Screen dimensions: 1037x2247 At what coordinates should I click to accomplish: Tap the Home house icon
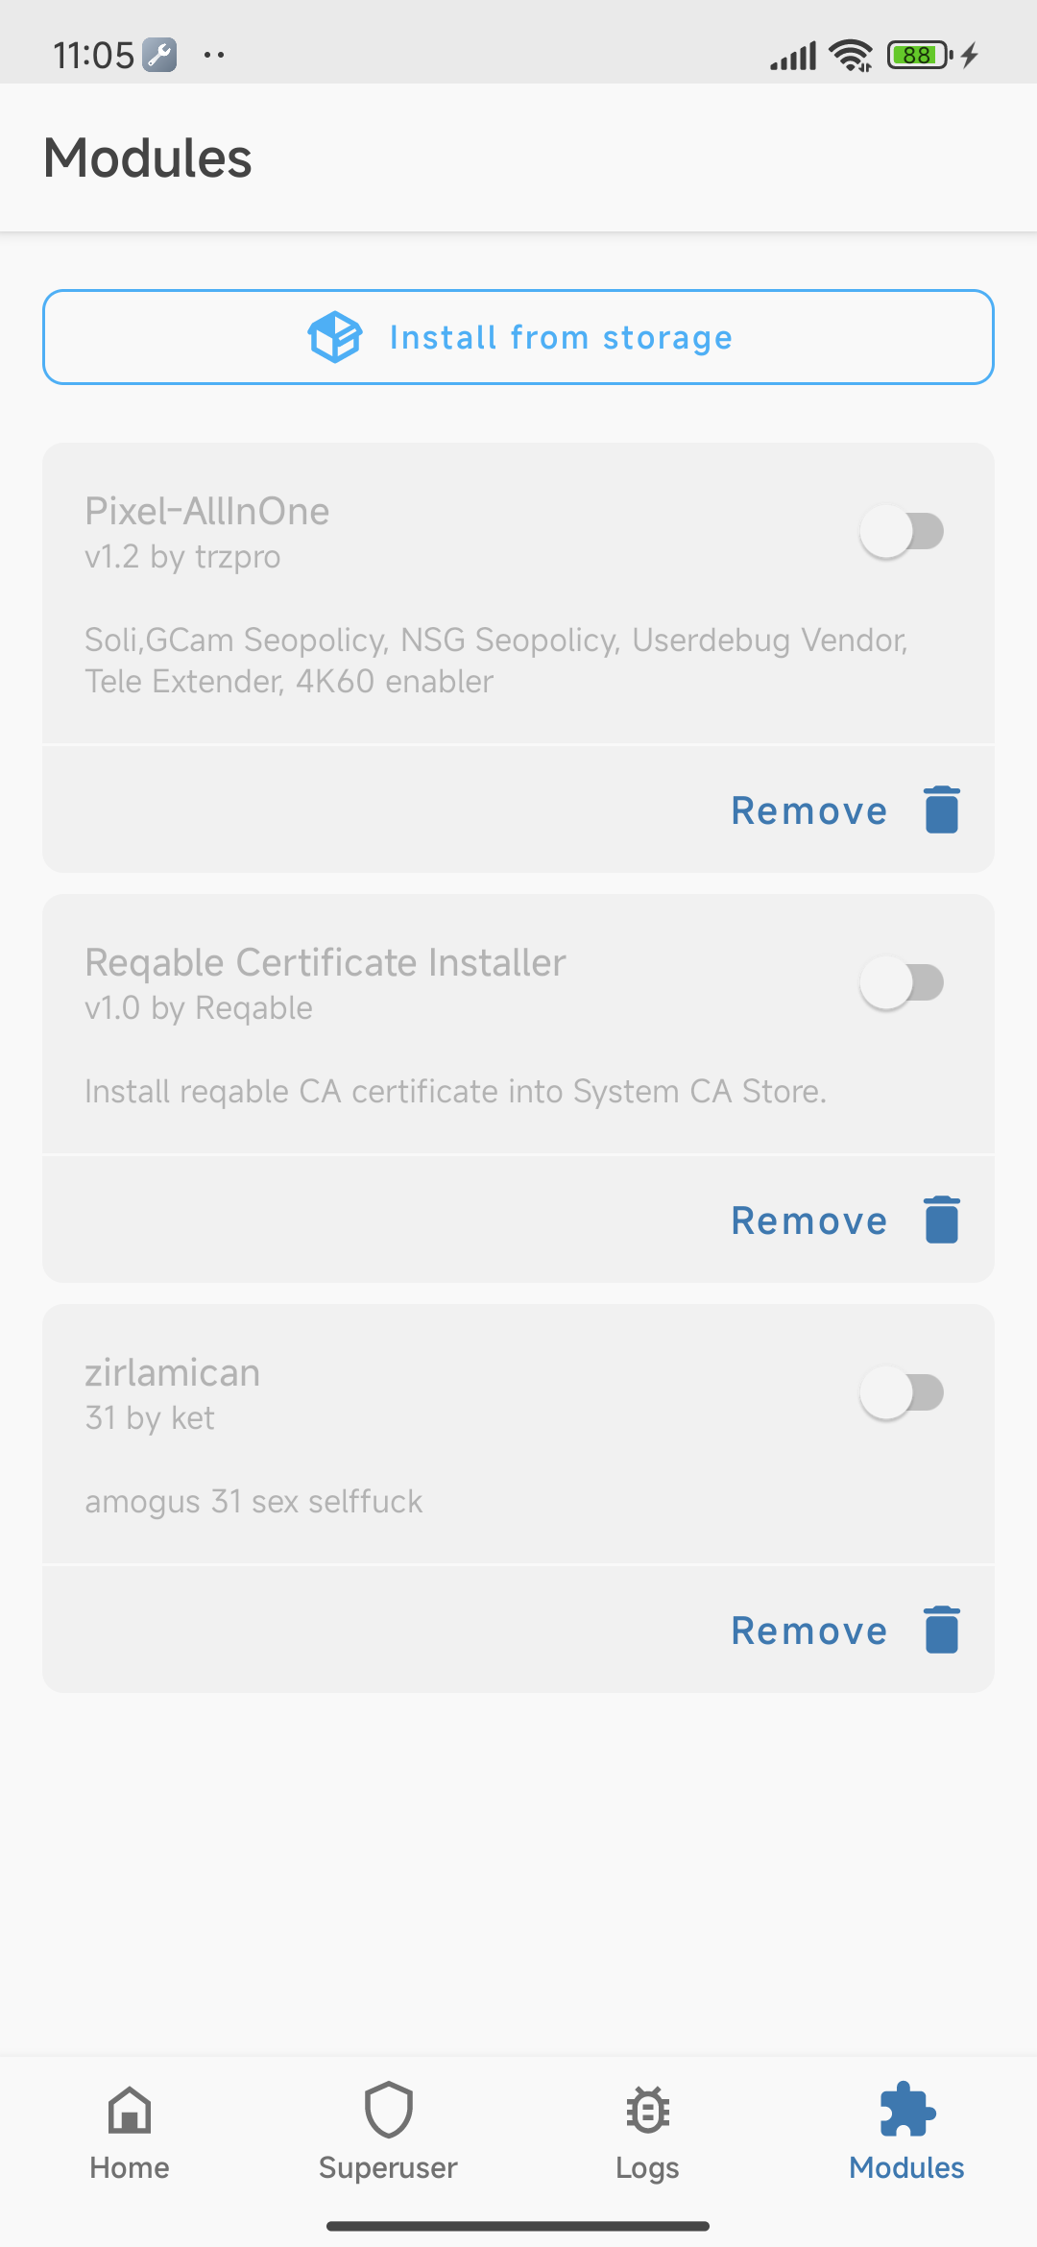(130, 2111)
